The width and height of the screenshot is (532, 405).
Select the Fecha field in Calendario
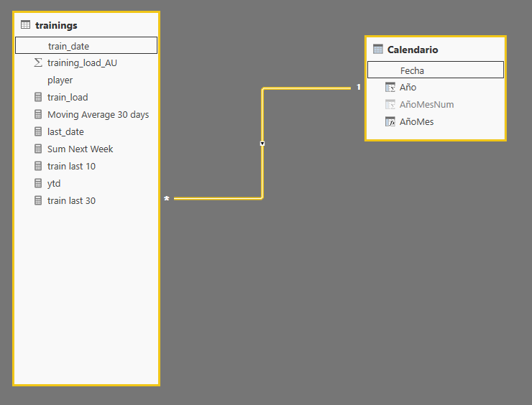click(x=436, y=70)
